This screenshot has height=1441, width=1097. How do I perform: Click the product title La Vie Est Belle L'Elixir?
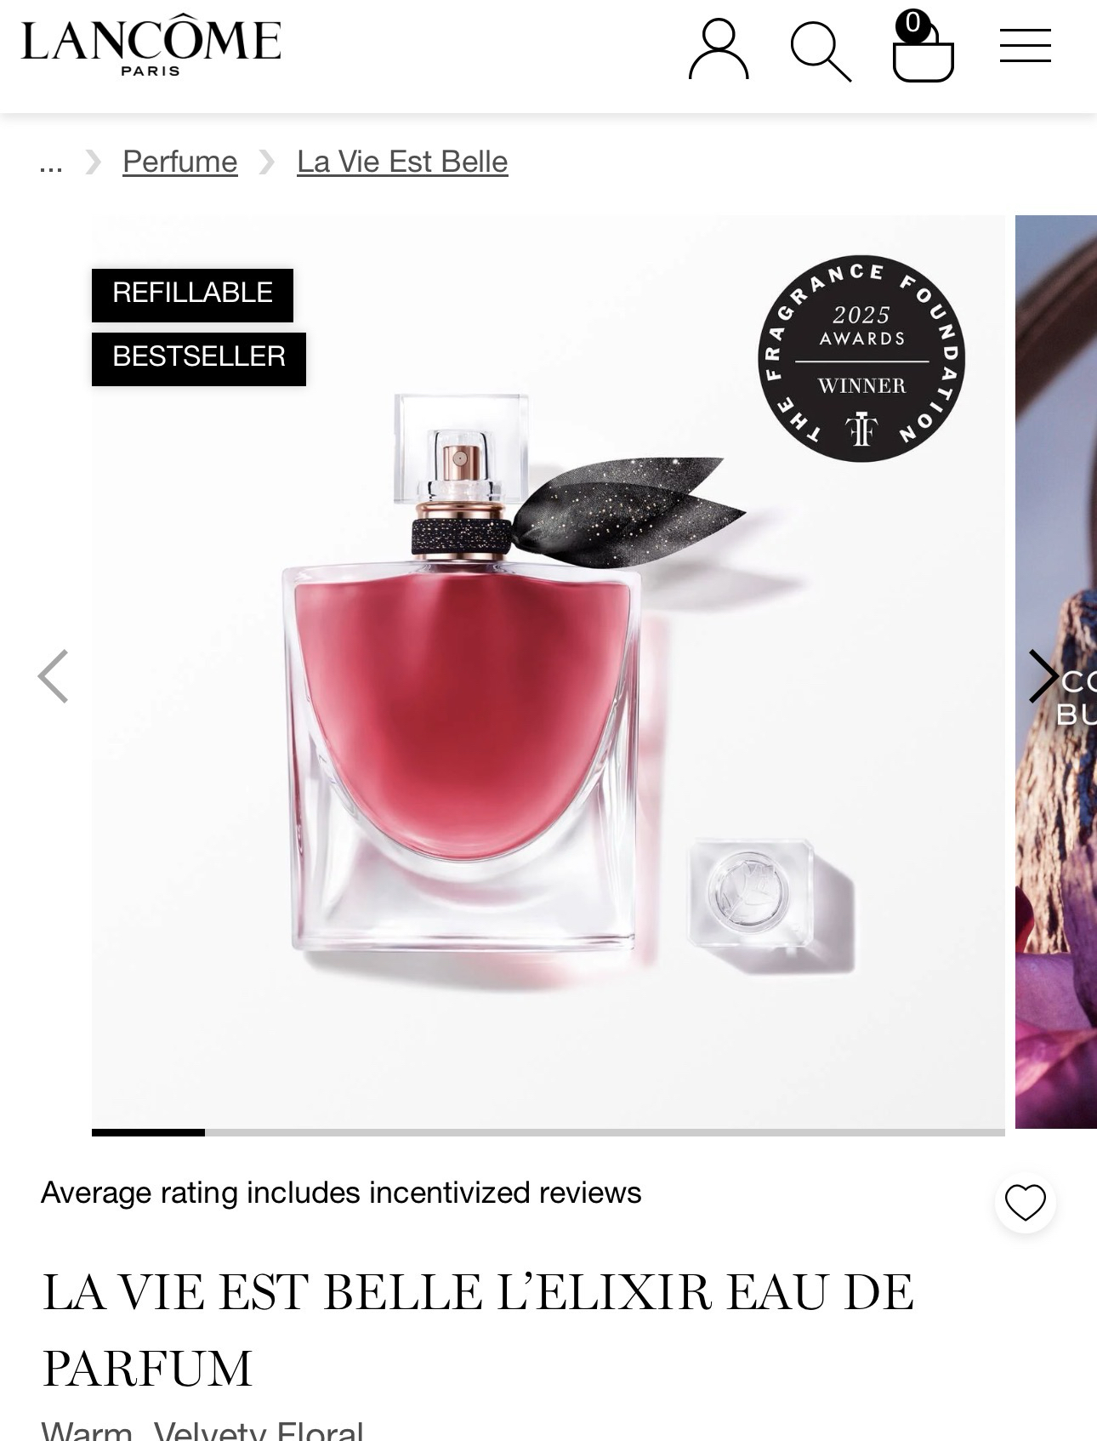click(x=478, y=1330)
